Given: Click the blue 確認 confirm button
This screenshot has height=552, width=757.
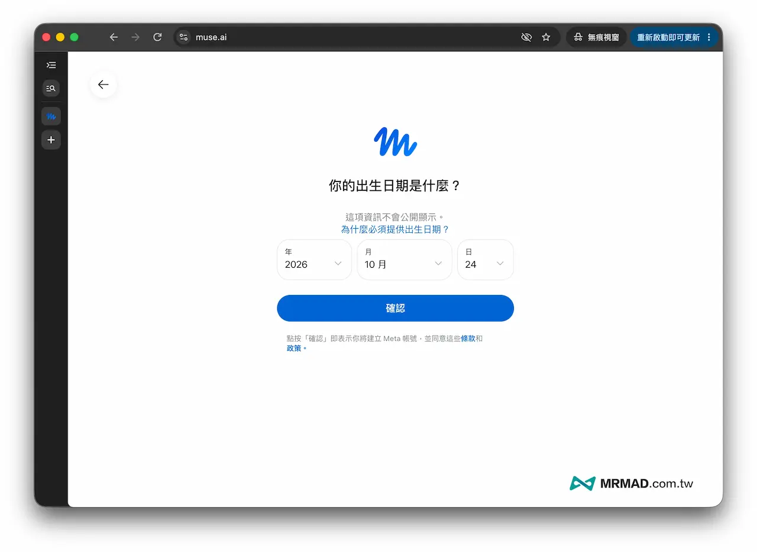Looking at the screenshot, I should [395, 308].
